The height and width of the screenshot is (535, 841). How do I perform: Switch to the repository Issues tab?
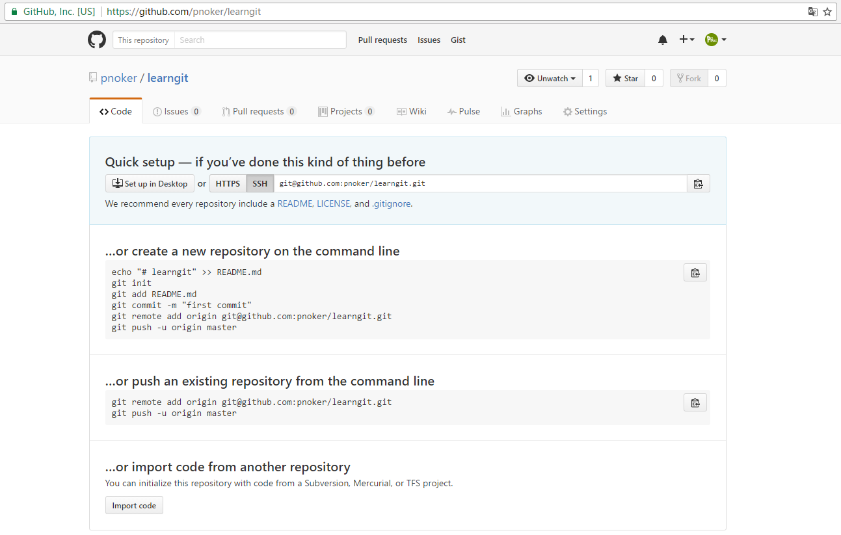[177, 111]
